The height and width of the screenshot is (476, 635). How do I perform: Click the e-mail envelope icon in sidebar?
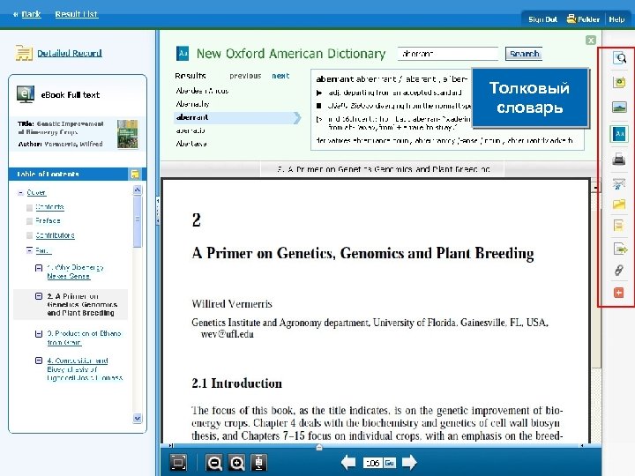click(x=619, y=183)
